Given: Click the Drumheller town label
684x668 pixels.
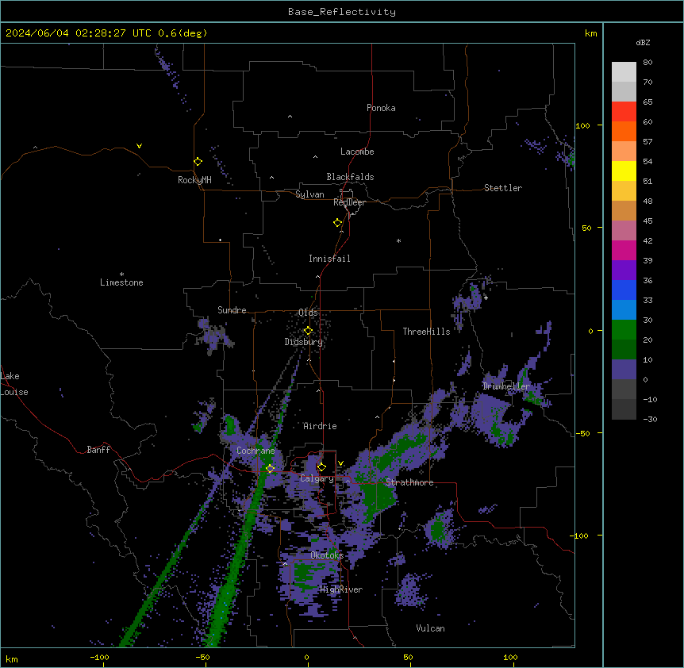Looking at the screenshot, I should pyautogui.click(x=506, y=386).
